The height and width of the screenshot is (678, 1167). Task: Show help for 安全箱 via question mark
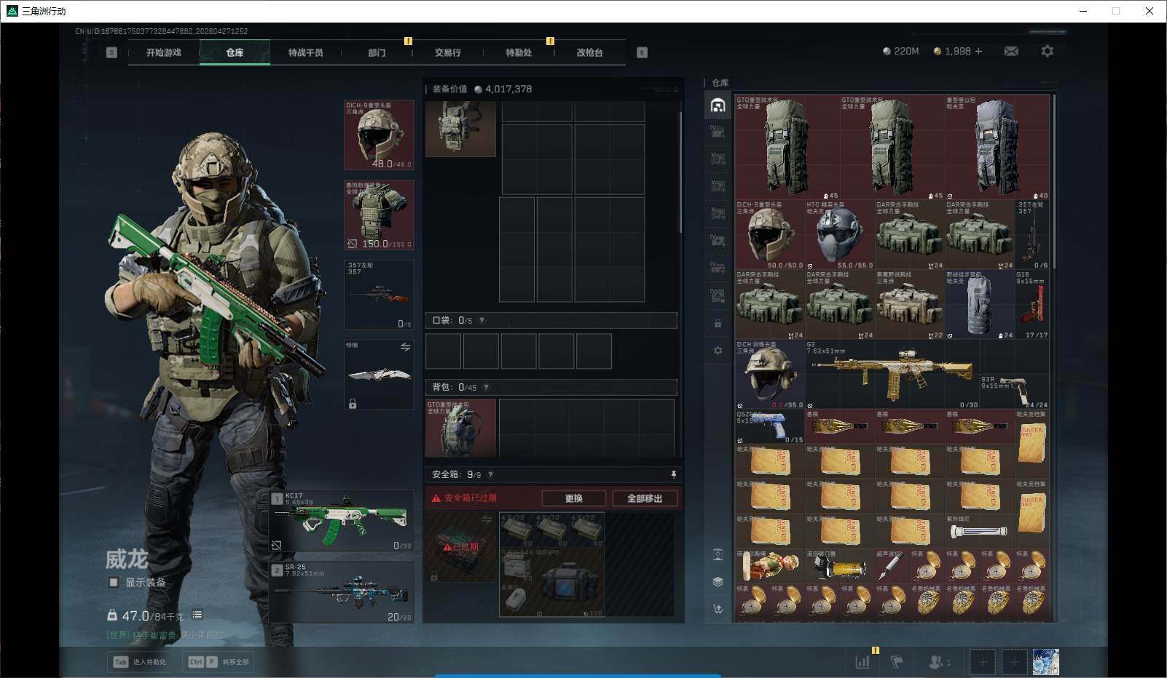pyautogui.click(x=490, y=474)
